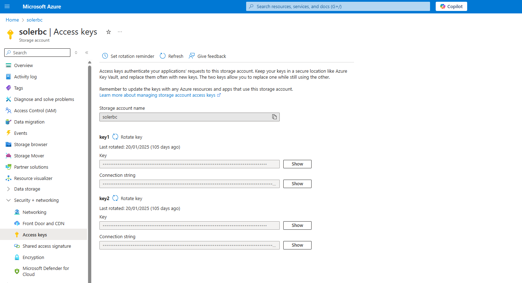Copy the storage account name

tap(274, 117)
